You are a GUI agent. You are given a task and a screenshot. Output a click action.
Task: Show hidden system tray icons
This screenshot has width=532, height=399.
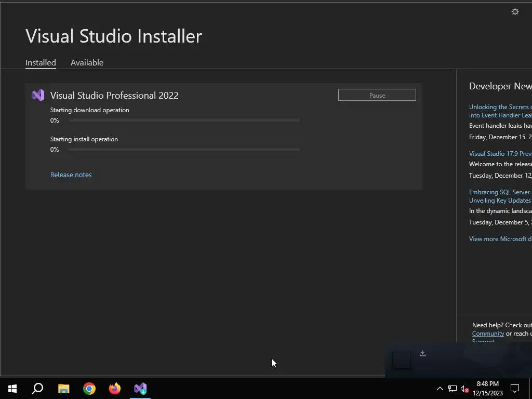tap(440, 389)
